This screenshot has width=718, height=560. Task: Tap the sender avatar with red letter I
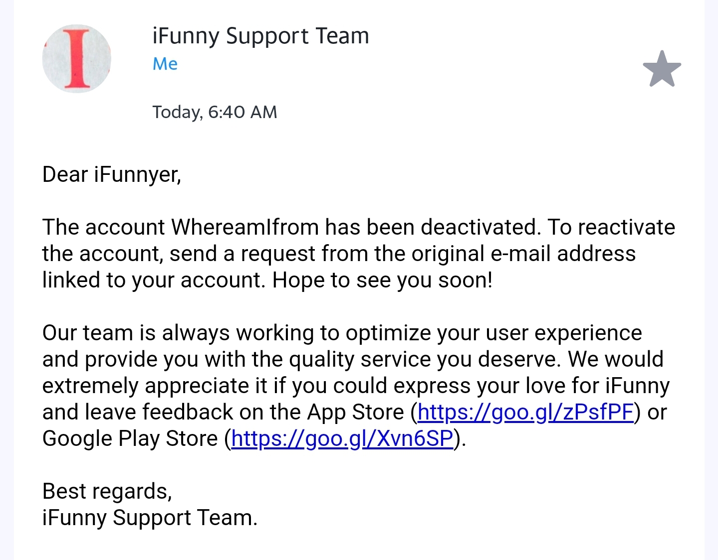77,59
